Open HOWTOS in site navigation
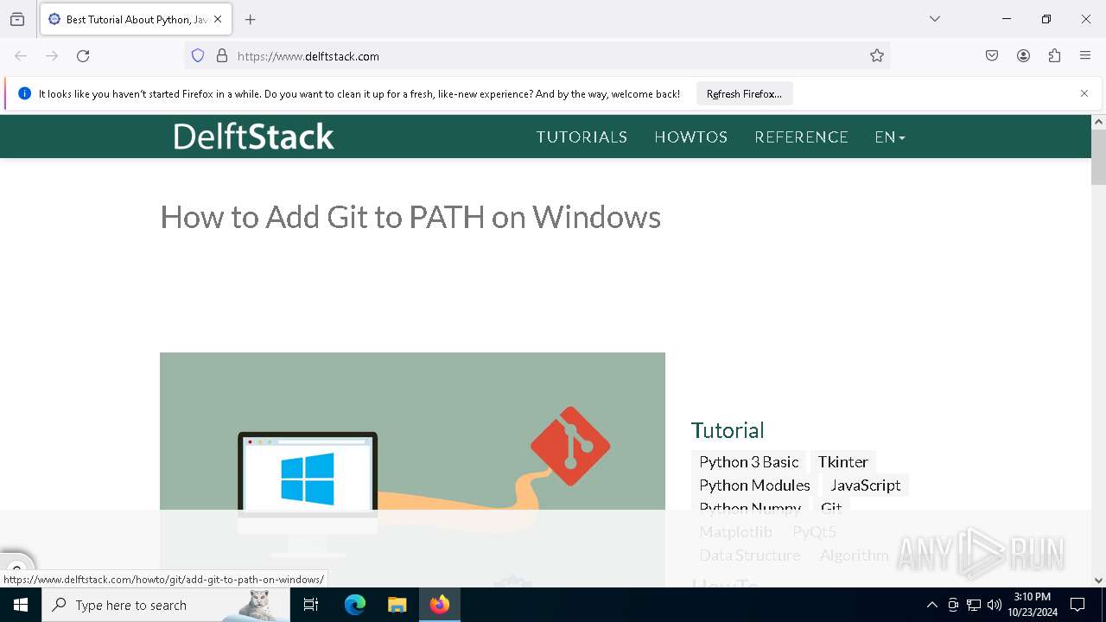 click(x=690, y=137)
